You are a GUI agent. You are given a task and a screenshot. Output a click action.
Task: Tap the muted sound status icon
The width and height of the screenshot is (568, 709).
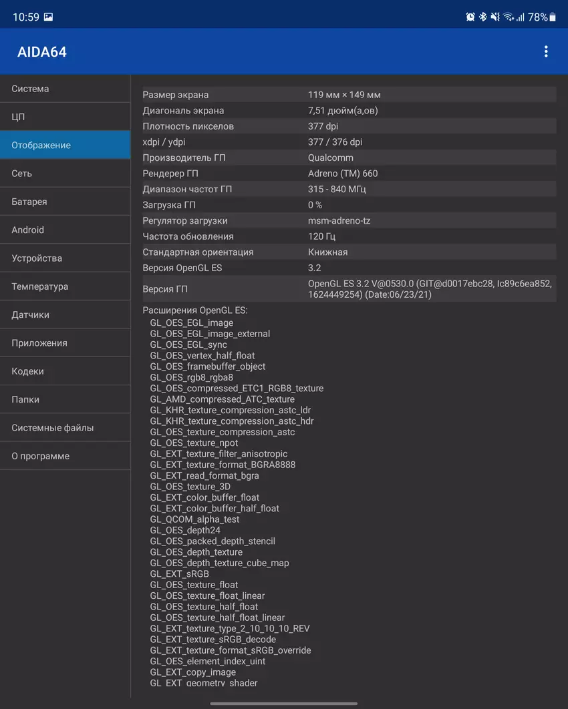(x=495, y=17)
